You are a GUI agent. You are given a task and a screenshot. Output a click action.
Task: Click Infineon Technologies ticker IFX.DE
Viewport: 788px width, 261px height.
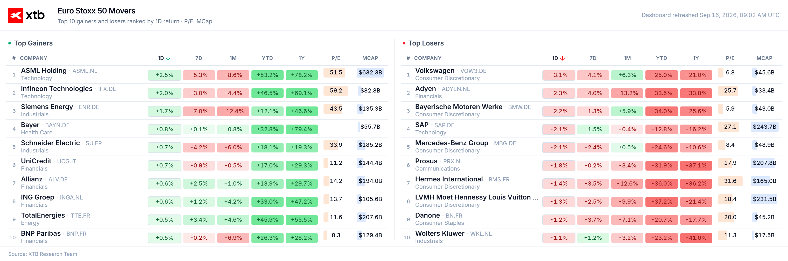(107, 89)
